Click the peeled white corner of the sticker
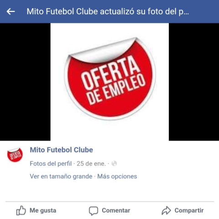 coord(104,51)
